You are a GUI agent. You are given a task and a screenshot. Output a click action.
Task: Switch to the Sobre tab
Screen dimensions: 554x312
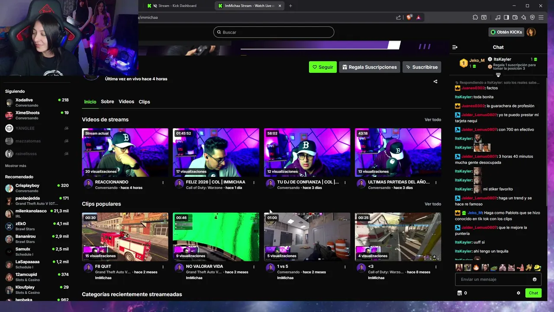point(107,102)
